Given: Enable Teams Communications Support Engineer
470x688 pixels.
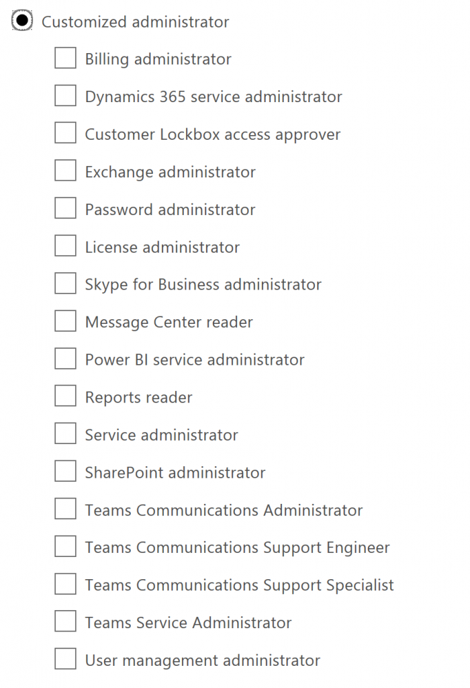Looking at the screenshot, I should 65,546.
